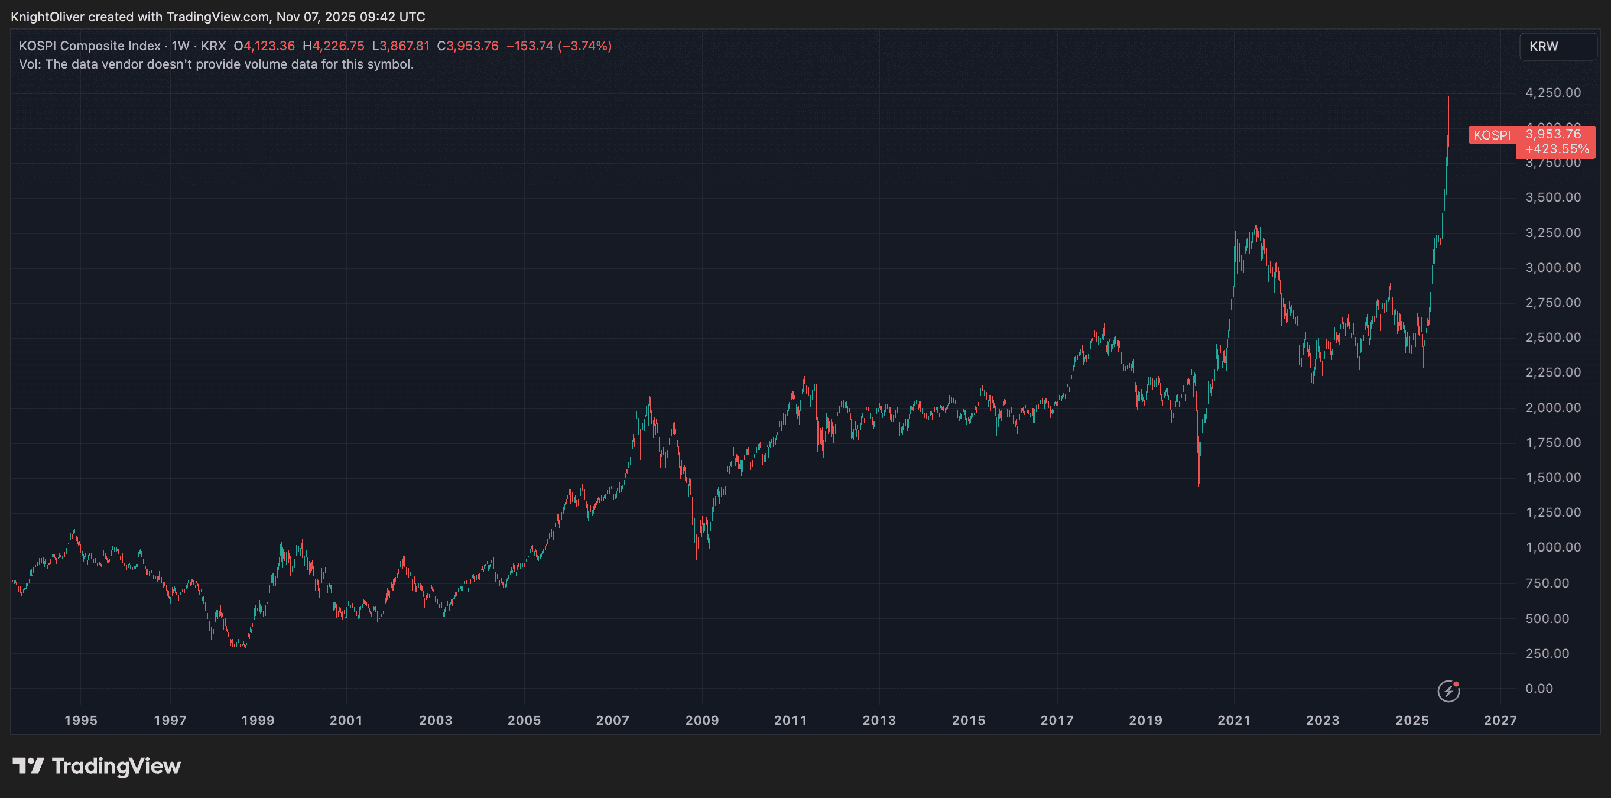1611x798 pixels.
Task: Click the 4,250.00 price scale value
Action: tap(1555, 92)
